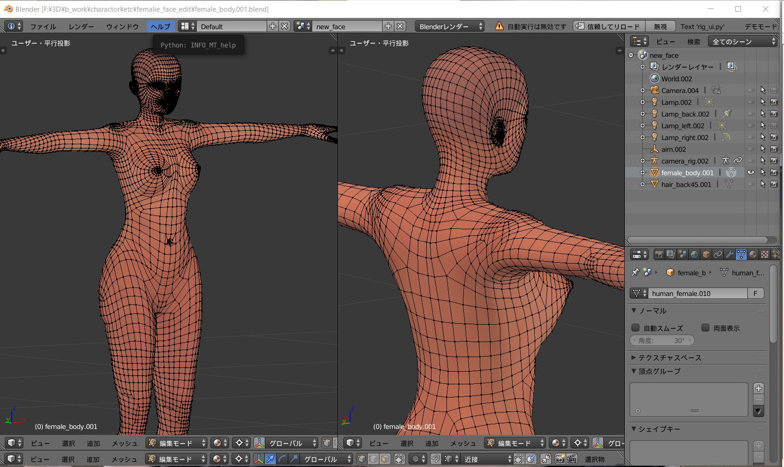Toggle visibility eye for female_body.001
Screen dimensions: 784x467
(751, 172)
